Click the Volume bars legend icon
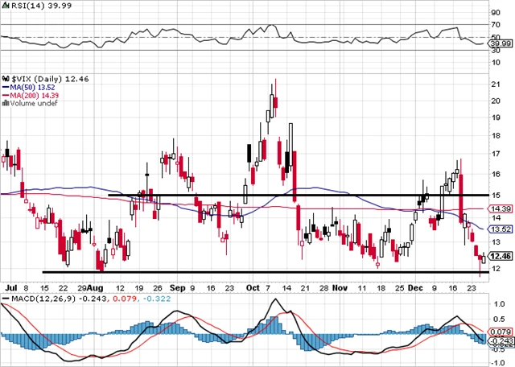The image size is (515, 367). [4, 102]
